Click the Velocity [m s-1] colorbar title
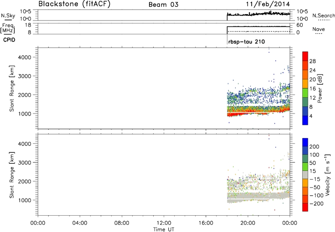 coord(328,175)
